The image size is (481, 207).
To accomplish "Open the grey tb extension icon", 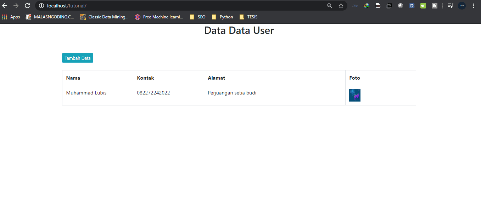I will 435,6.
